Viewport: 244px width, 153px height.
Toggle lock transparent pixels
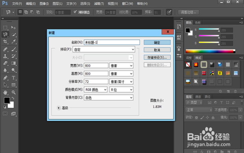[x=196, y=118]
